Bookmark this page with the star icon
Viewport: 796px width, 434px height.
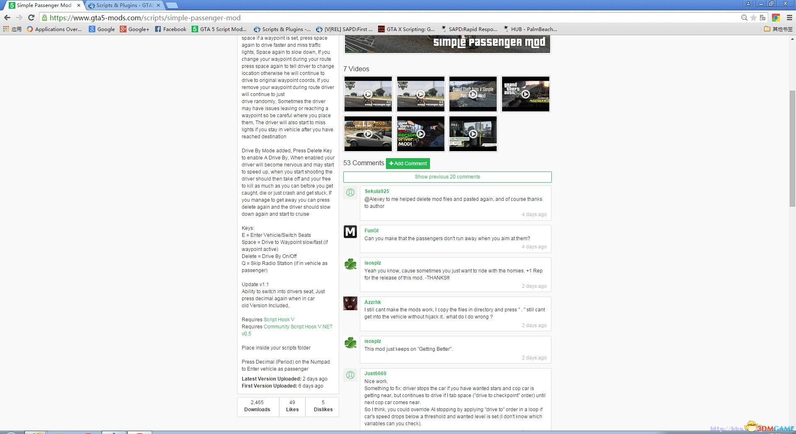coord(753,18)
